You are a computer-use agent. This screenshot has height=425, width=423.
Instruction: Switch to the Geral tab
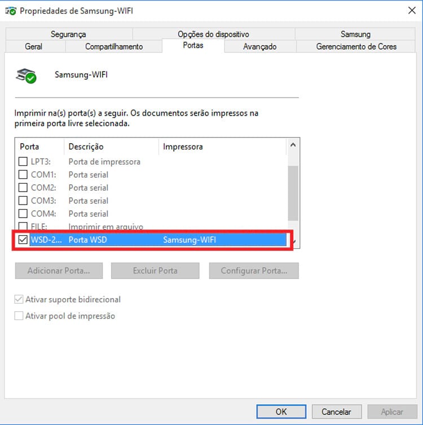tap(33, 47)
